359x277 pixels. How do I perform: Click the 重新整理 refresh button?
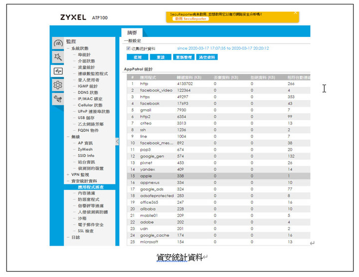[183, 57]
